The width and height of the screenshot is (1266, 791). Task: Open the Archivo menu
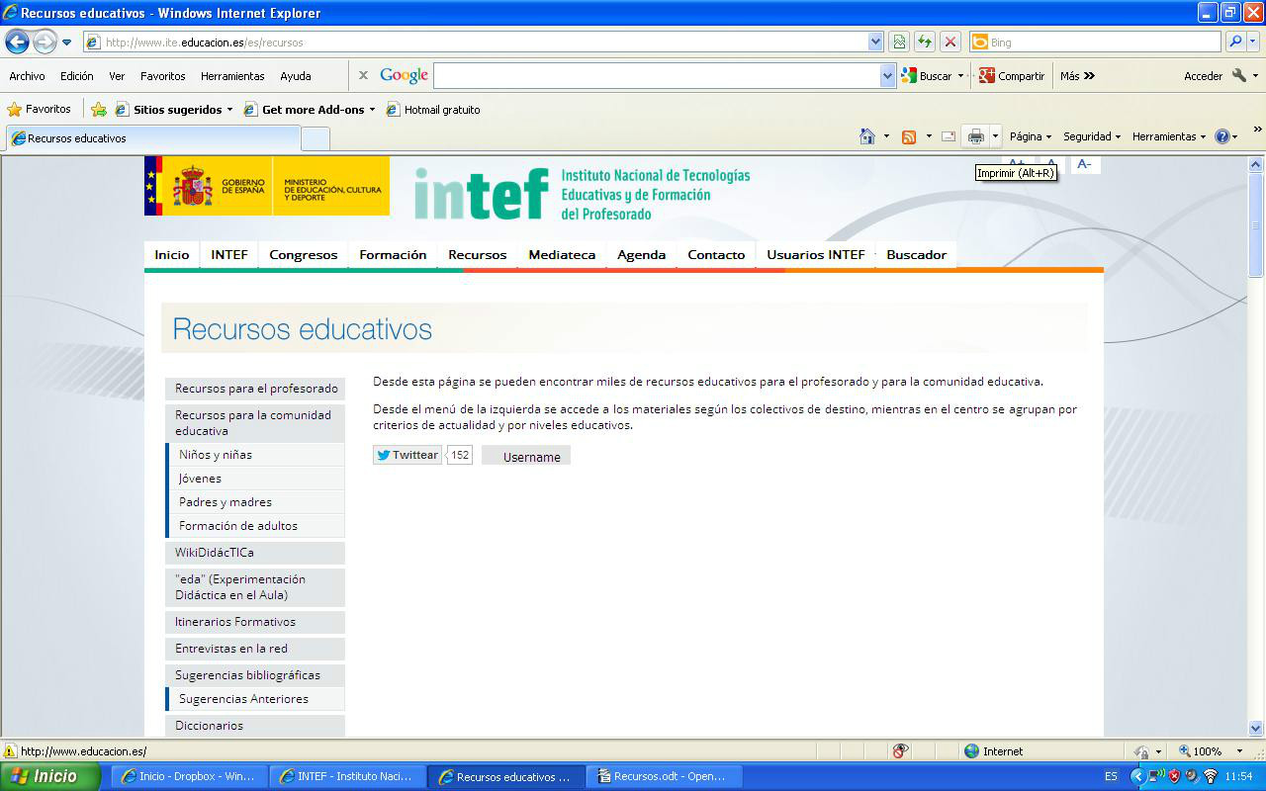coord(27,76)
